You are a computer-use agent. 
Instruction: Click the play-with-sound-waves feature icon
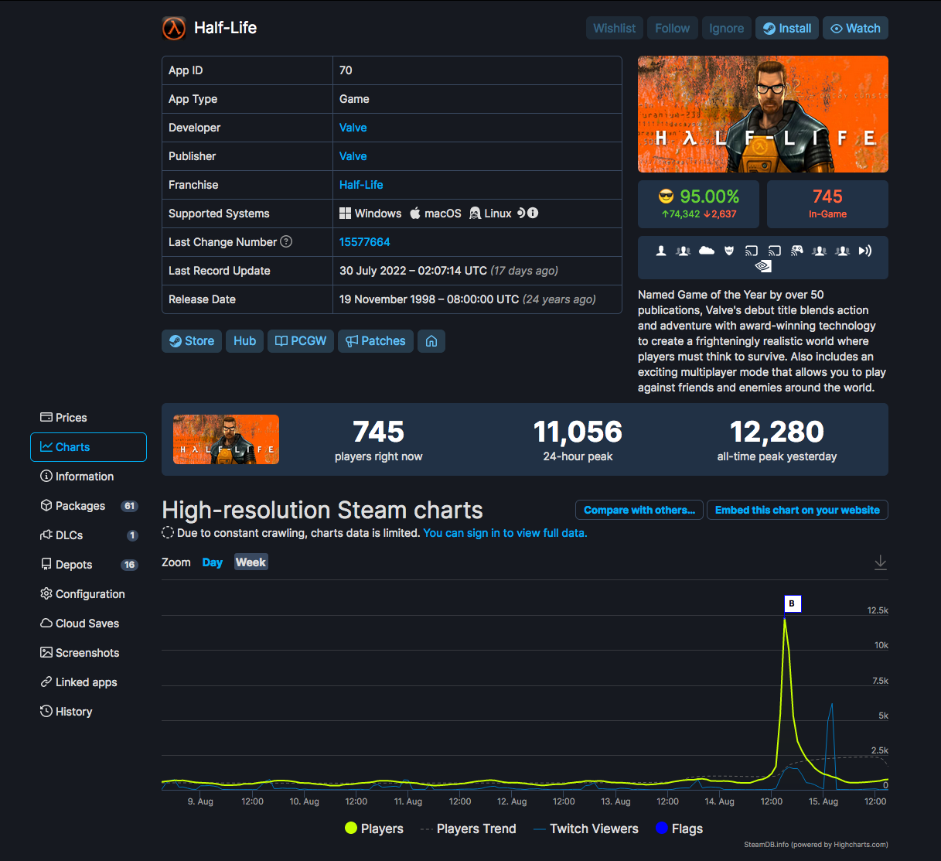click(865, 251)
